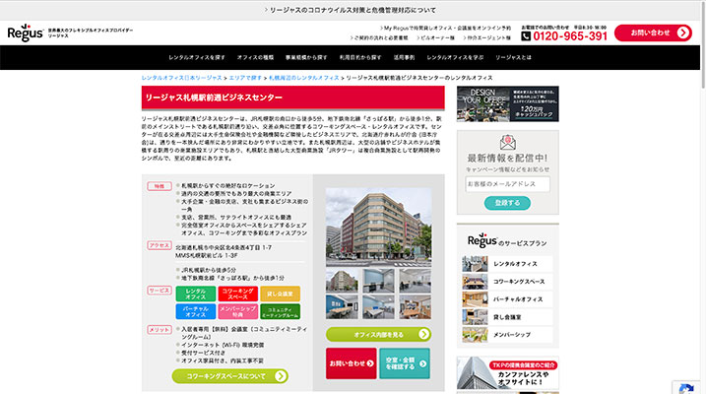The image size is (706, 394).
Task: Click the red お問い合わせ button below the photos
Action: (352, 363)
